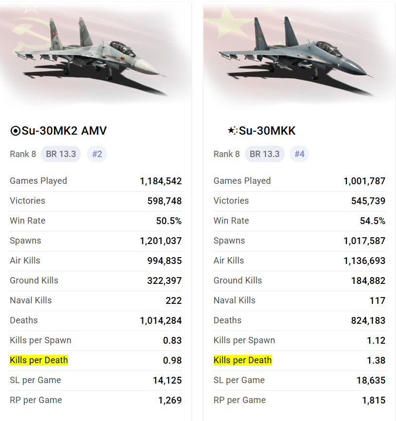
Task: Click the star emblem beside Su-30MKK
Action: tap(232, 130)
